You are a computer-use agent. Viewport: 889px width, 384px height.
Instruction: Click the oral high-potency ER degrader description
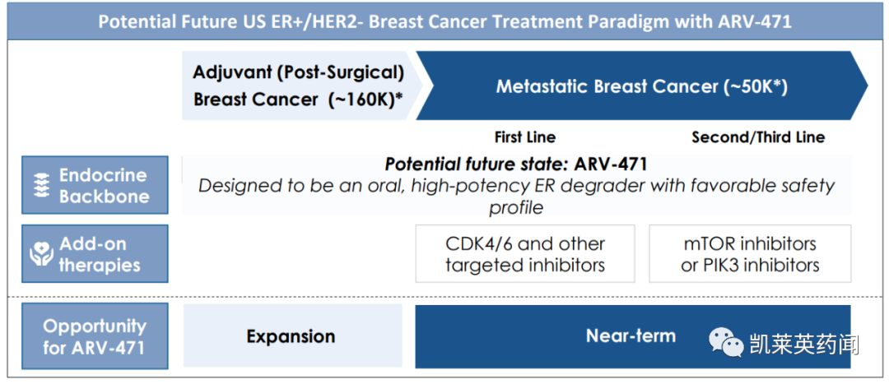[x=516, y=197]
